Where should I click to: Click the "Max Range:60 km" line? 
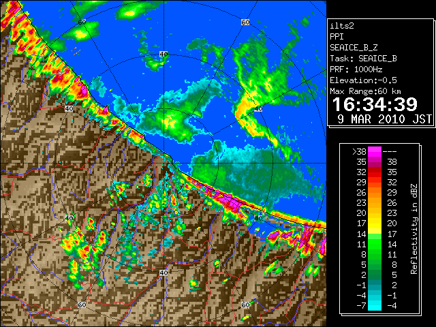pos(365,91)
